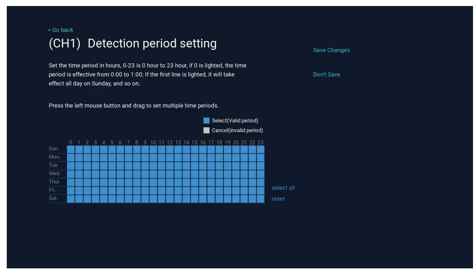
Task: Toggle the Monday hour 5 cell
Action: coord(112,157)
